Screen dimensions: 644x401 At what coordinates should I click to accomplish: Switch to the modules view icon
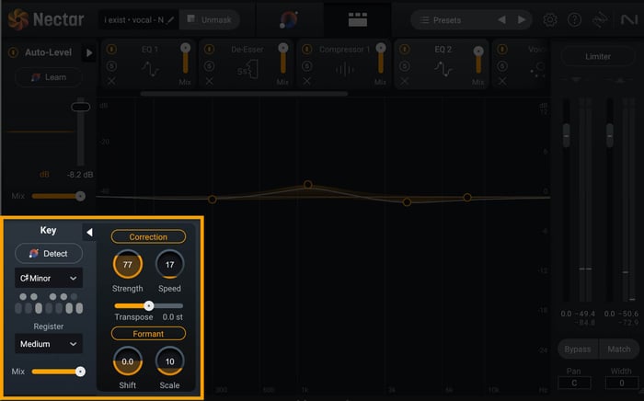[357, 19]
